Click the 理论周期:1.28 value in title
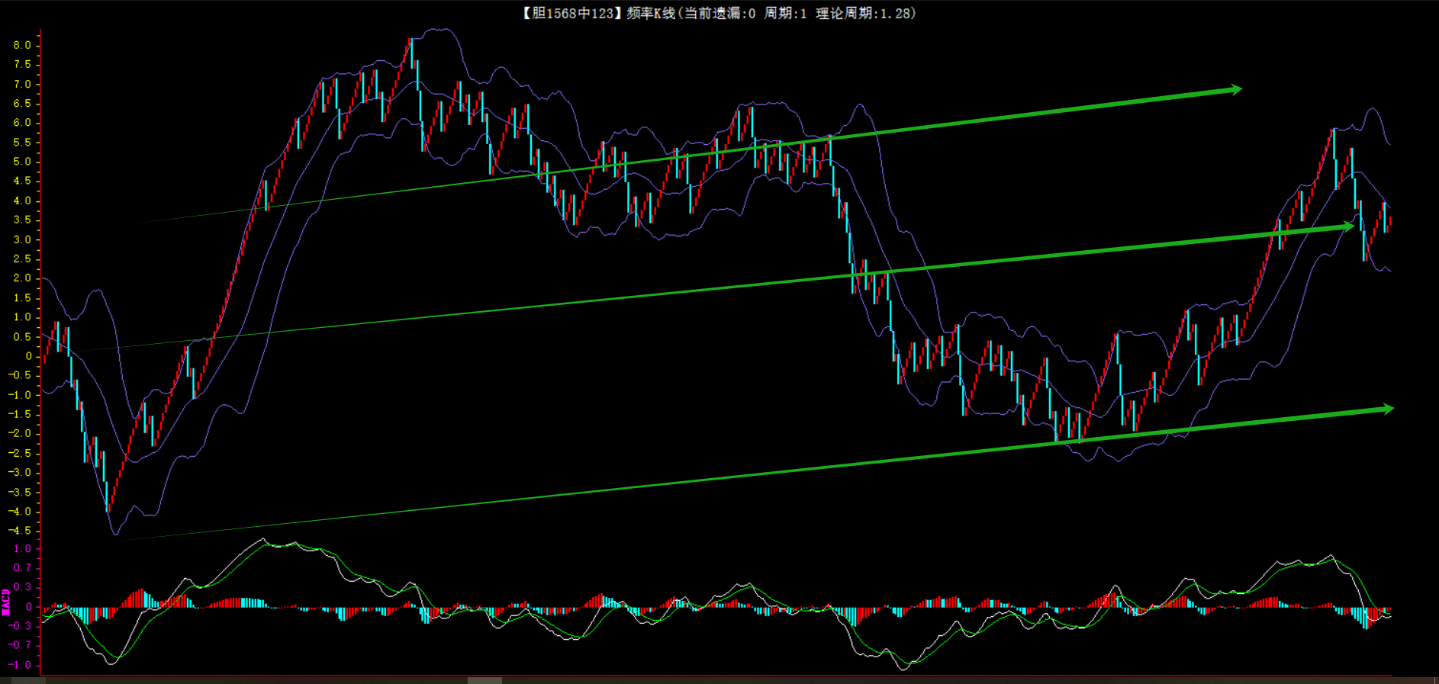The image size is (1439, 684). [864, 13]
